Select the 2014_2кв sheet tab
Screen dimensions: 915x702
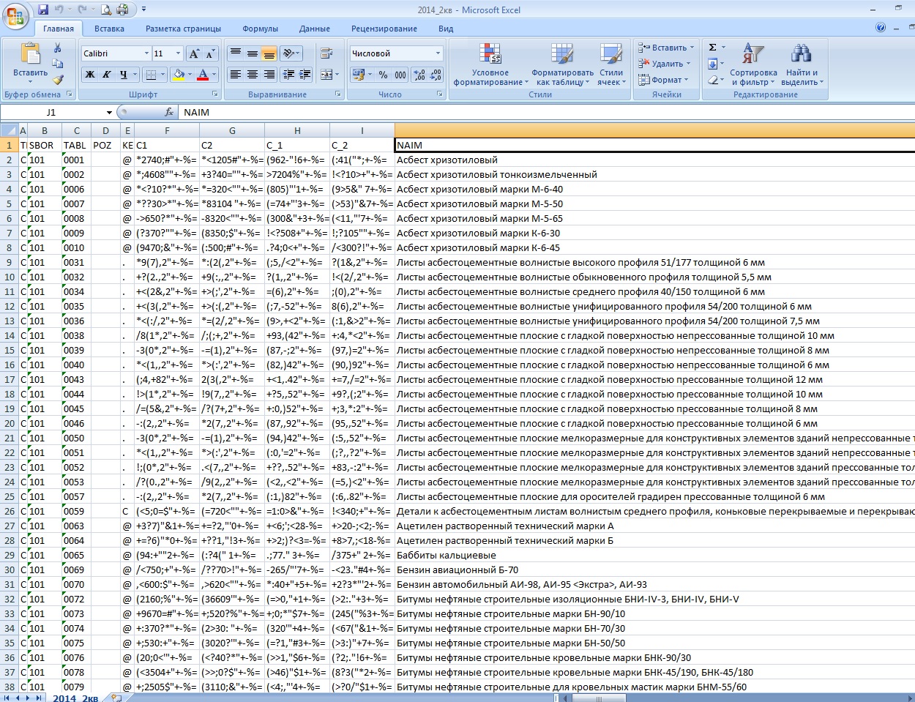(x=75, y=698)
